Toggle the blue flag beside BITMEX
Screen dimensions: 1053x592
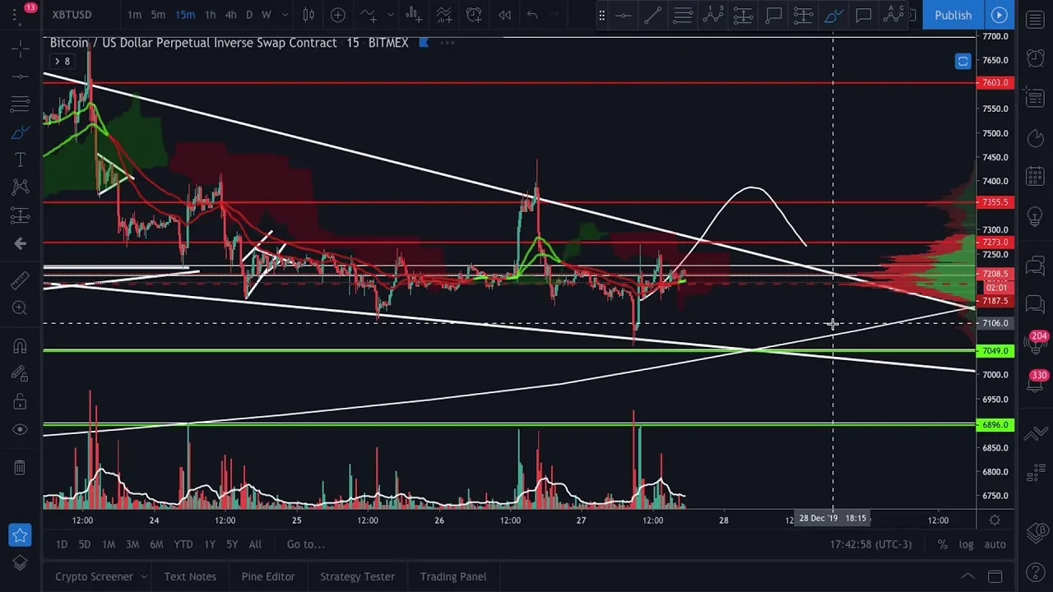(424, 43)
